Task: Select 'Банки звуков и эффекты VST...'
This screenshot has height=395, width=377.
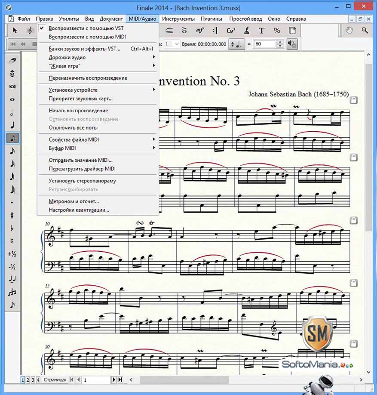Action: coord(98,49)
